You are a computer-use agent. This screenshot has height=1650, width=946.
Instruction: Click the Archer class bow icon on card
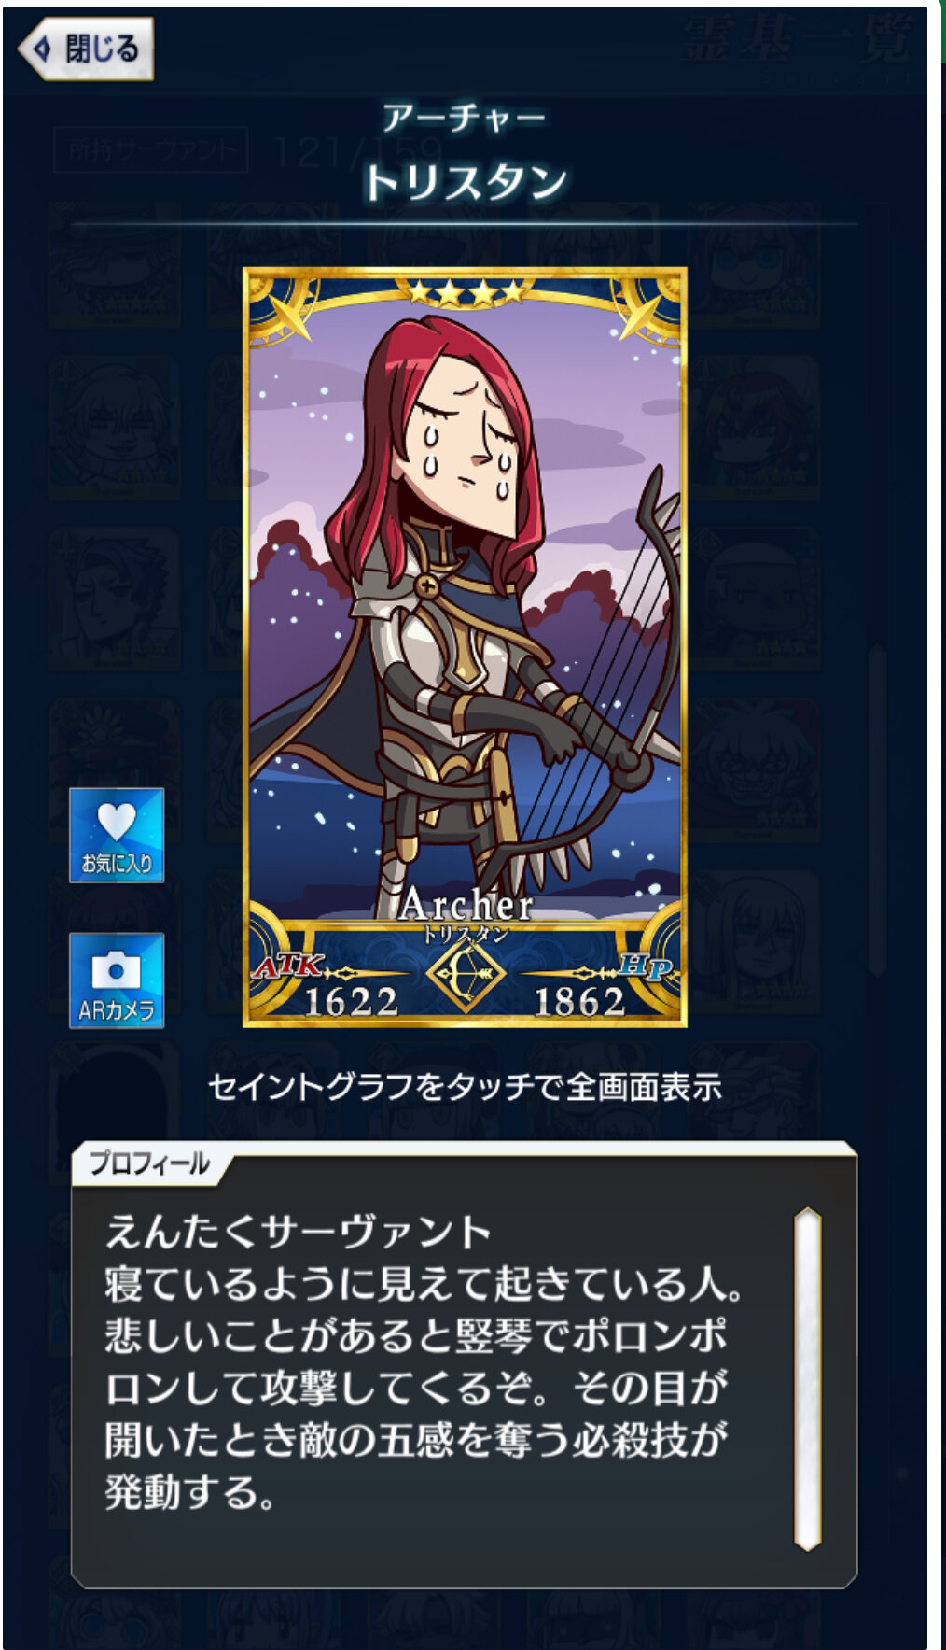pos(465,976)
